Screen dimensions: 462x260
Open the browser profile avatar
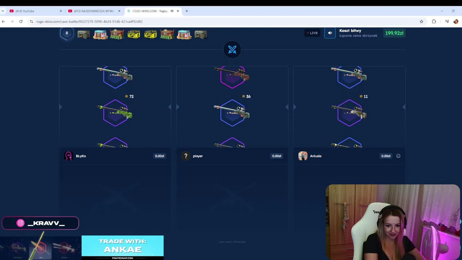click(456, 22)
